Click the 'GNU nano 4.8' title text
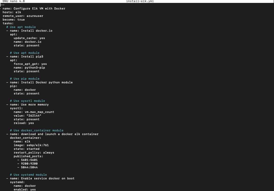The image size is (274, 191). click(14, 1)
